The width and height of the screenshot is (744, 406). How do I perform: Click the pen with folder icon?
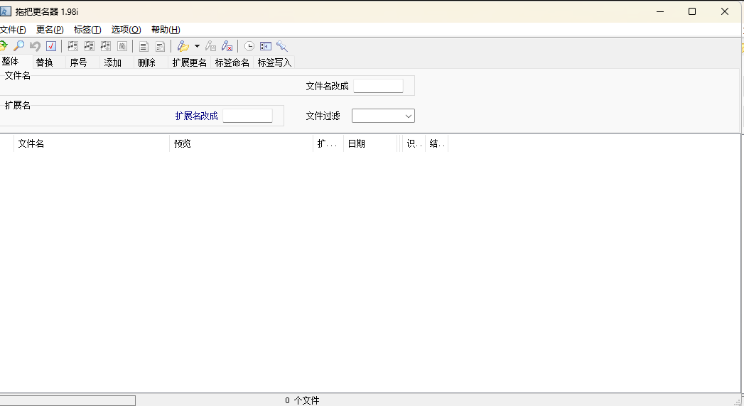coord(183,46)
